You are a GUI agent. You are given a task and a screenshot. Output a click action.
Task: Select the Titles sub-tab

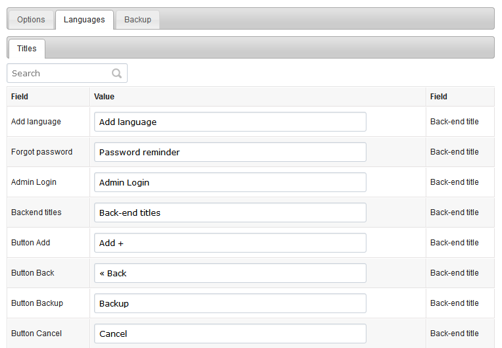tap(27, 49)
